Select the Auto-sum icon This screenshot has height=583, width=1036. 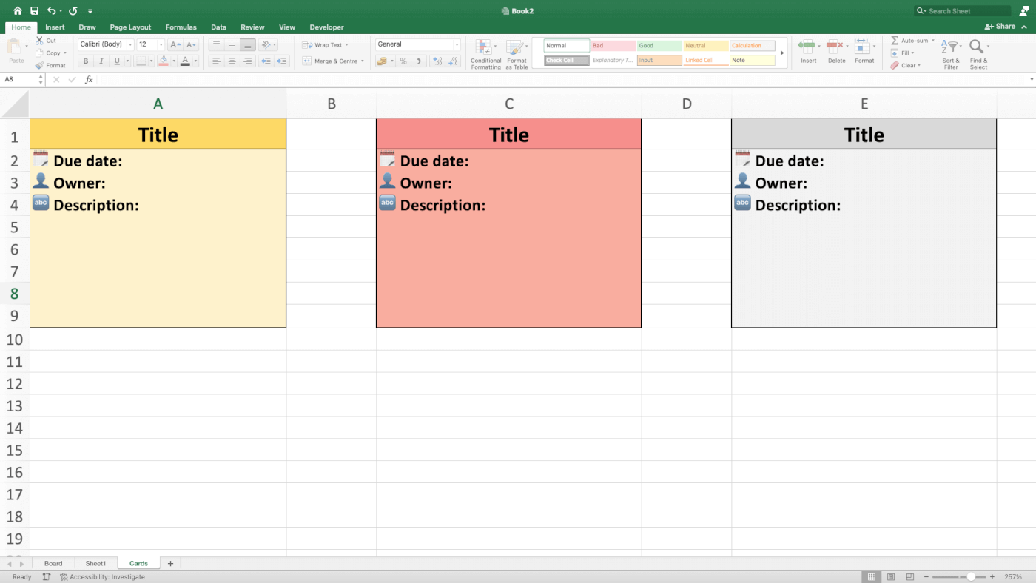point(908,40)
